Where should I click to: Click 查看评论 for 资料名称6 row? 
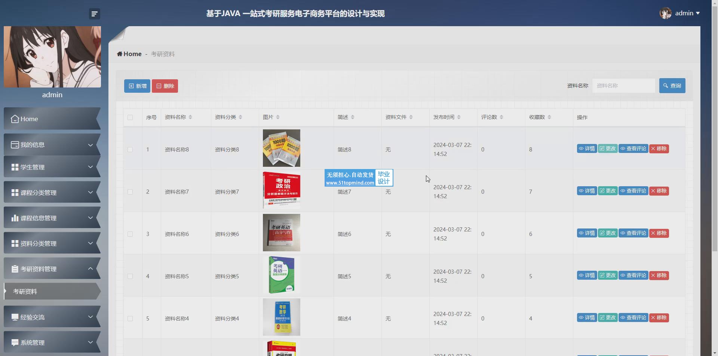(633, 233)
